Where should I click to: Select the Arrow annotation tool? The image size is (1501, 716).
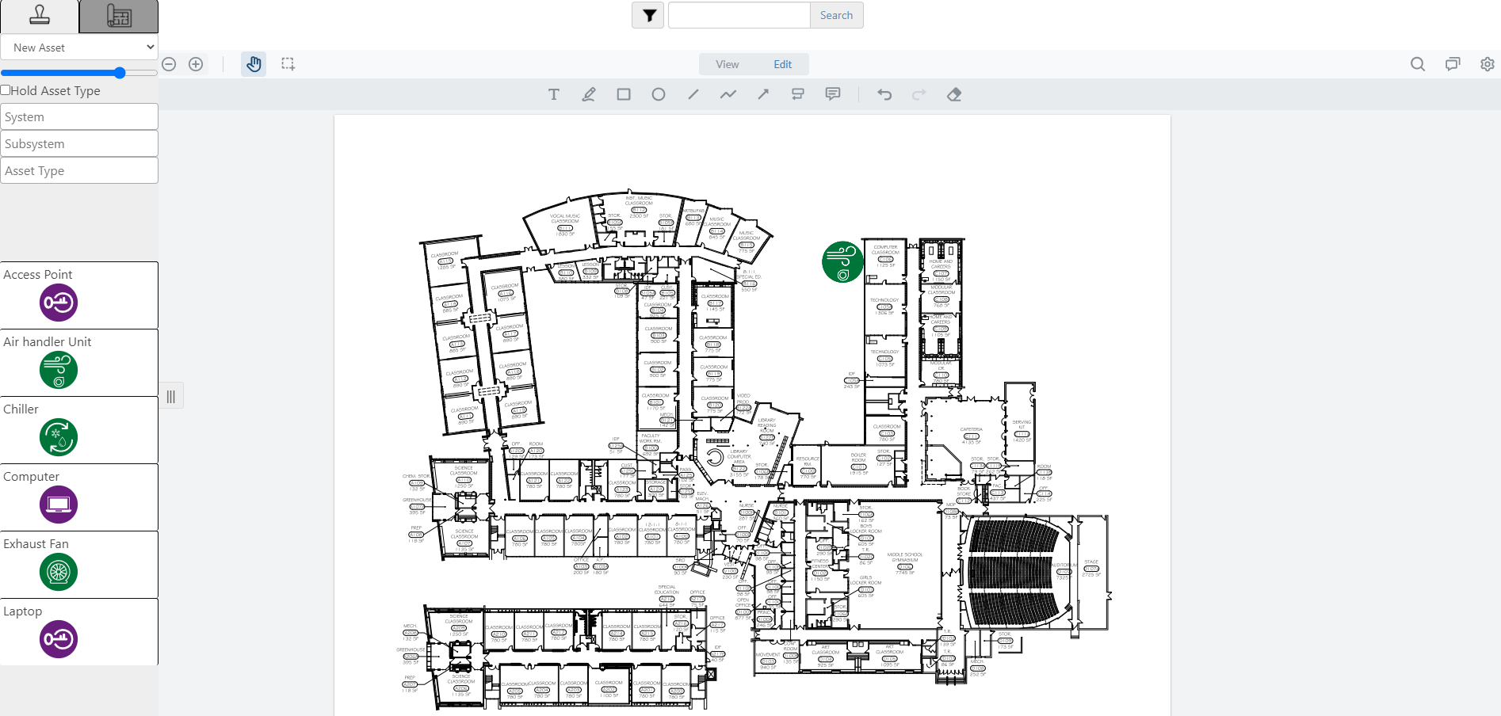[762, 94]
